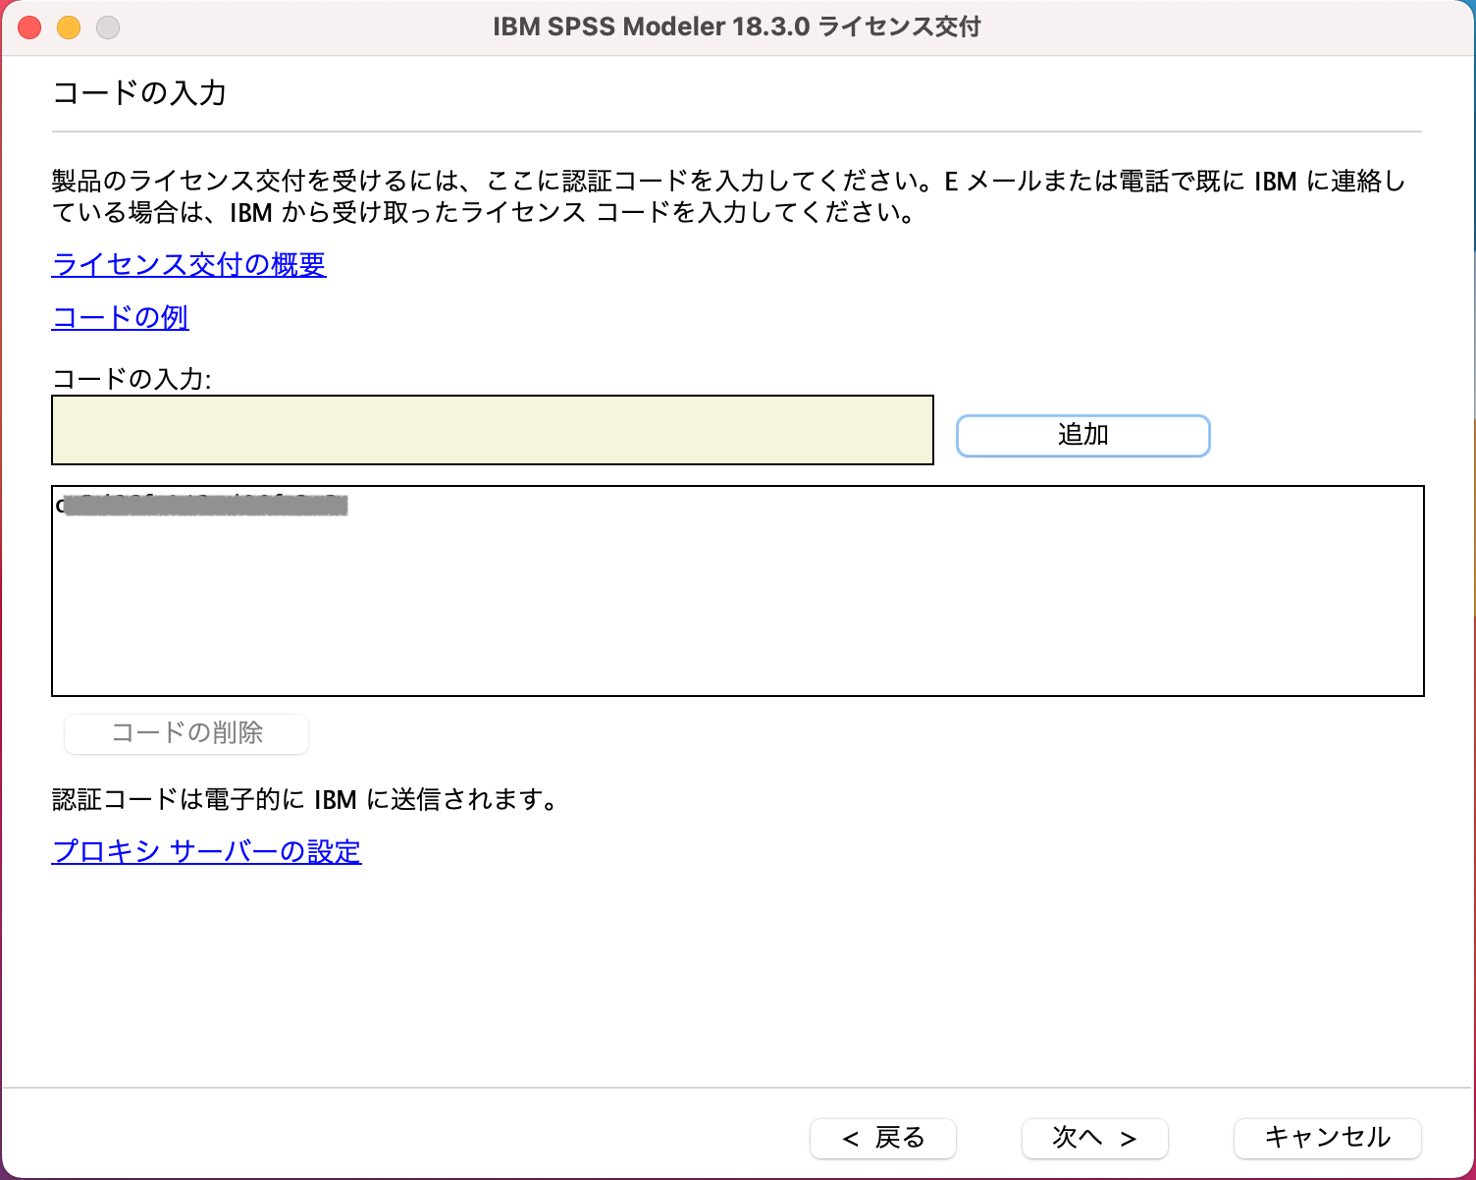Click the code entry input field
The height and width of the screenshot is (1180, 1476).
tap(493, 430)
